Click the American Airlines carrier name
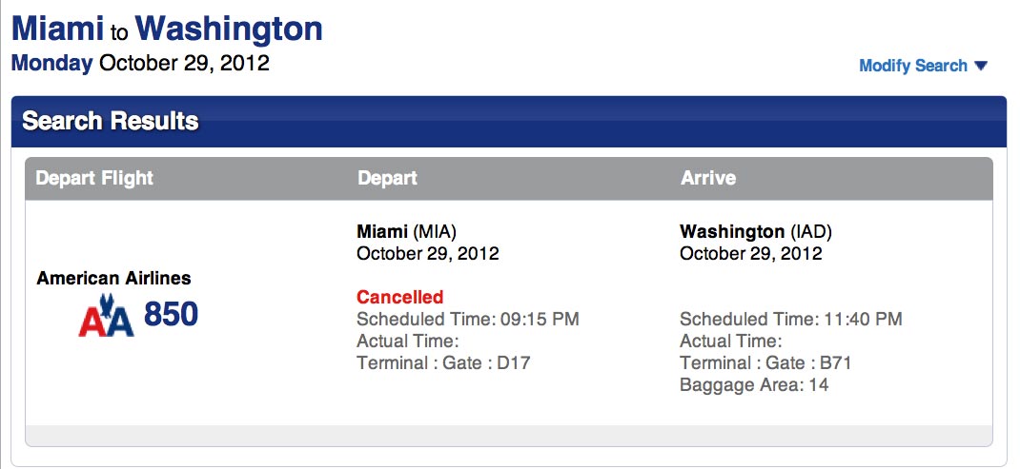1020x469 pixels. 113,278
